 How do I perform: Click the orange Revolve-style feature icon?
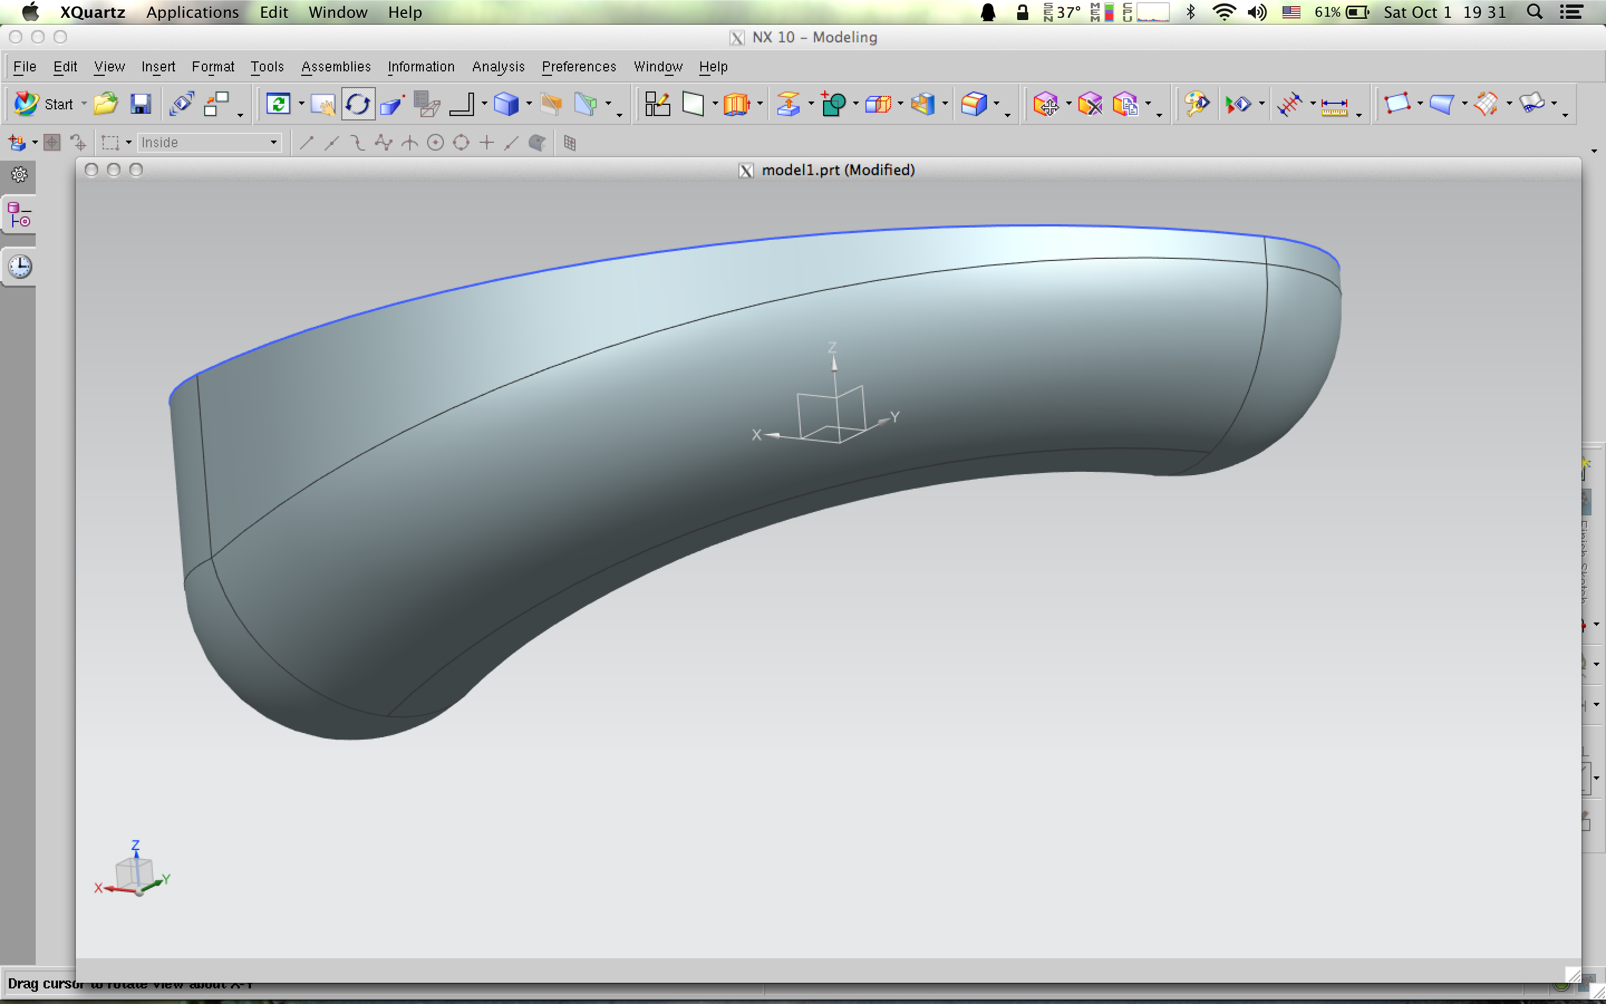coord(737,104)
